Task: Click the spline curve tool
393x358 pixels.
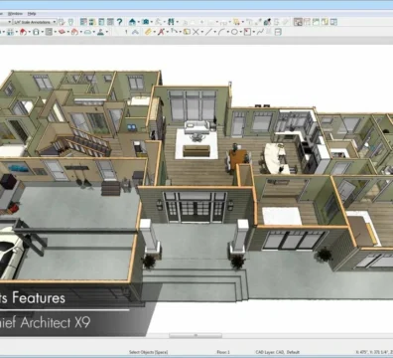Action: 260,32
